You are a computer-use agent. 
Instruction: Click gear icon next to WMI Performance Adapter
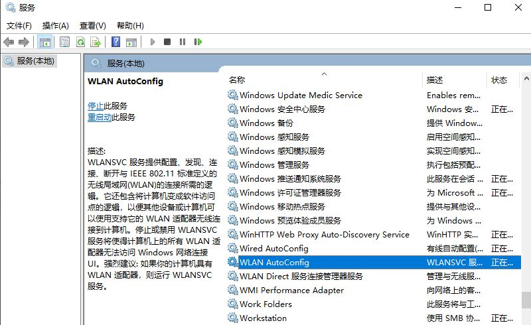click(233, 290)
